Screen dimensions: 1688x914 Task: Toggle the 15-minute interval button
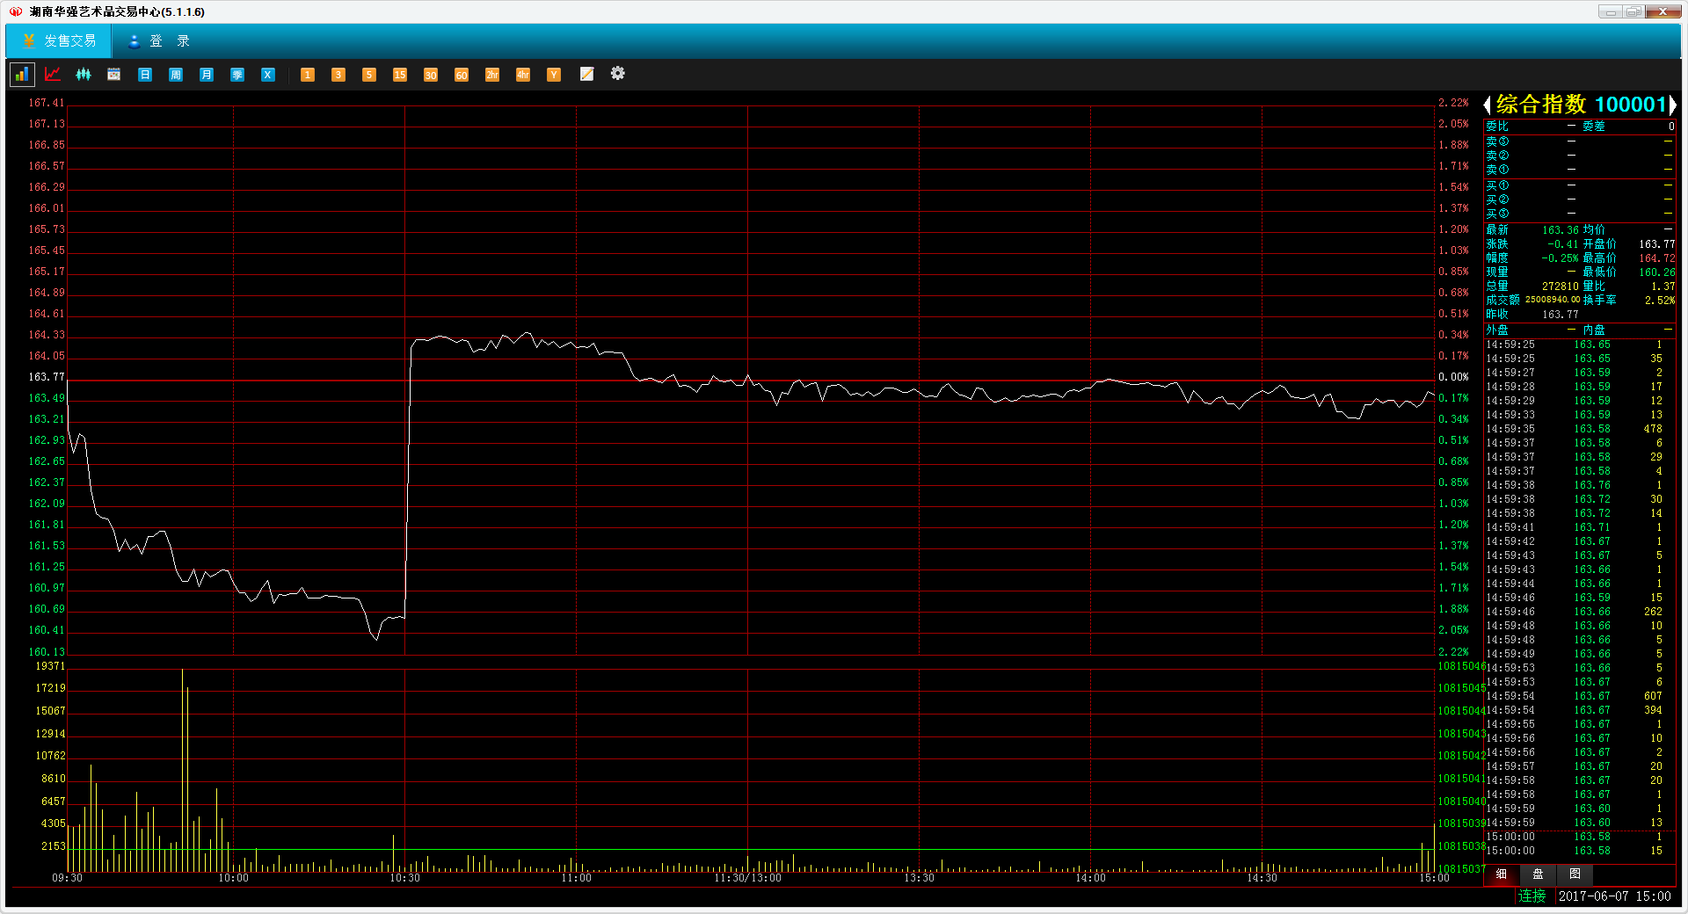pyautogui.click(x=400, y=75)
